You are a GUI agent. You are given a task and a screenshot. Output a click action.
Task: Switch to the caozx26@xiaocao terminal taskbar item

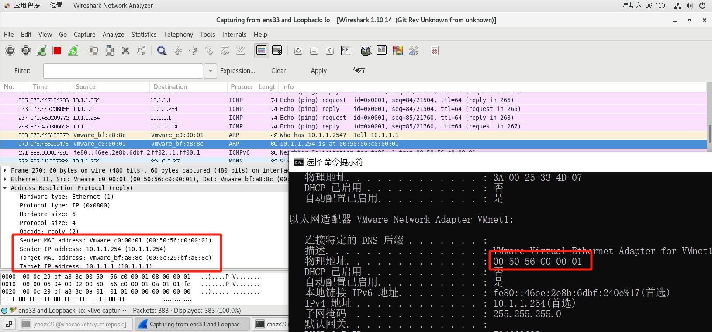tap(75, 324)
